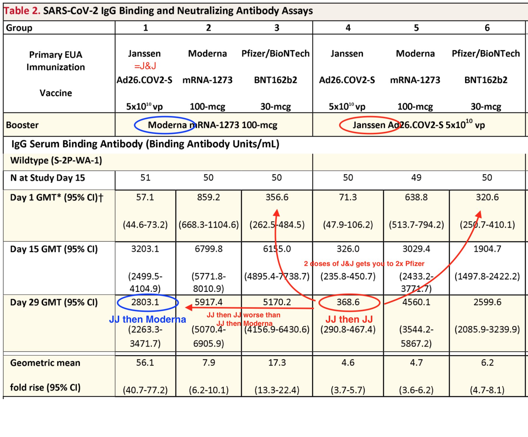Click the Day 15 value '326.0'
The width and height of the screenshot is (528, 437).
coord(348,249)
